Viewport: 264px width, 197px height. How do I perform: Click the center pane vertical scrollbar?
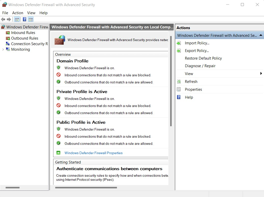[x=171, y=81]
